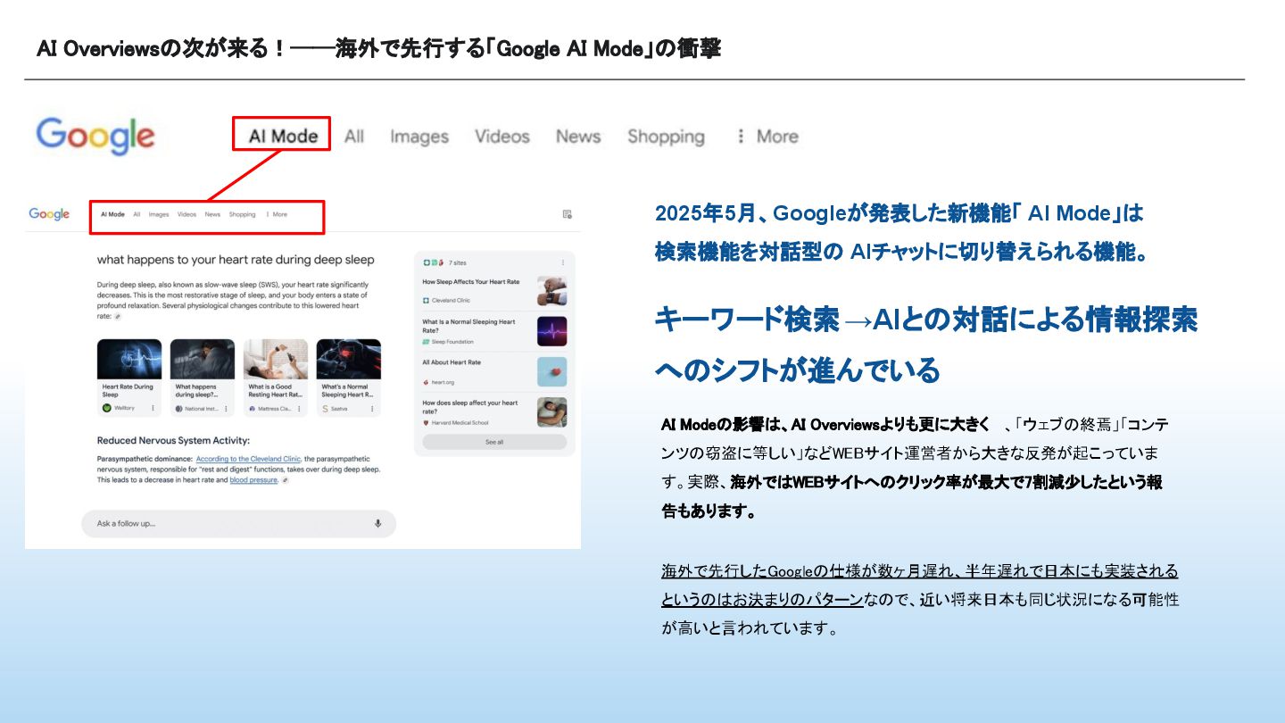Click the sleeping man thumbnail beside Harvard Medical School

coord(551,412)
